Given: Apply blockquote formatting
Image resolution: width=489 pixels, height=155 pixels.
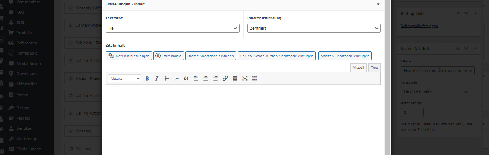Looking at the screenshot, I should 186,78.
